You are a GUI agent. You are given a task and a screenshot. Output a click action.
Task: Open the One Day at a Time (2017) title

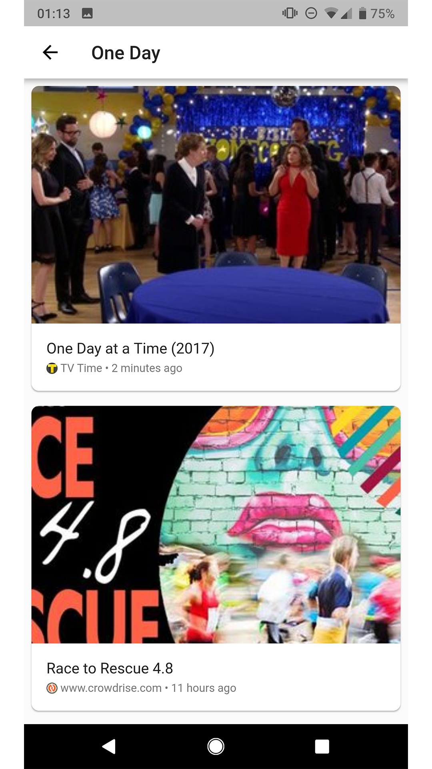click(130, 348)
